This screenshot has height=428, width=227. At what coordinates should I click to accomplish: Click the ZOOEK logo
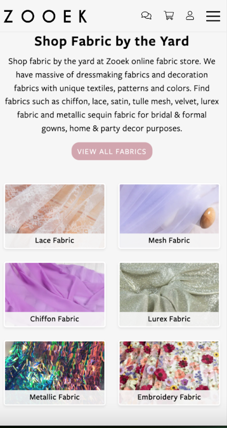click(x=45, y=17)
